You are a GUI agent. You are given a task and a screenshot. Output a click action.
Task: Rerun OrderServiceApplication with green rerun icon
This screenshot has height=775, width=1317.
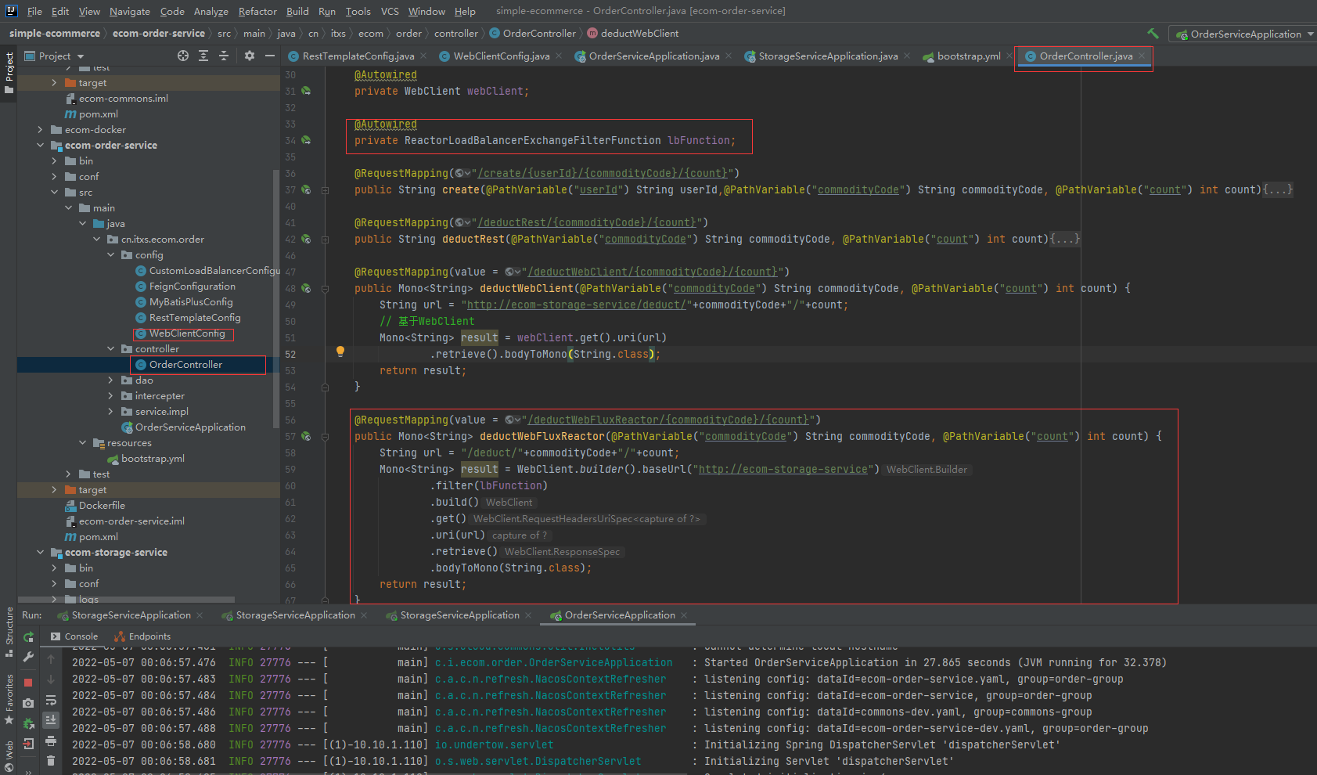point(29,636)
